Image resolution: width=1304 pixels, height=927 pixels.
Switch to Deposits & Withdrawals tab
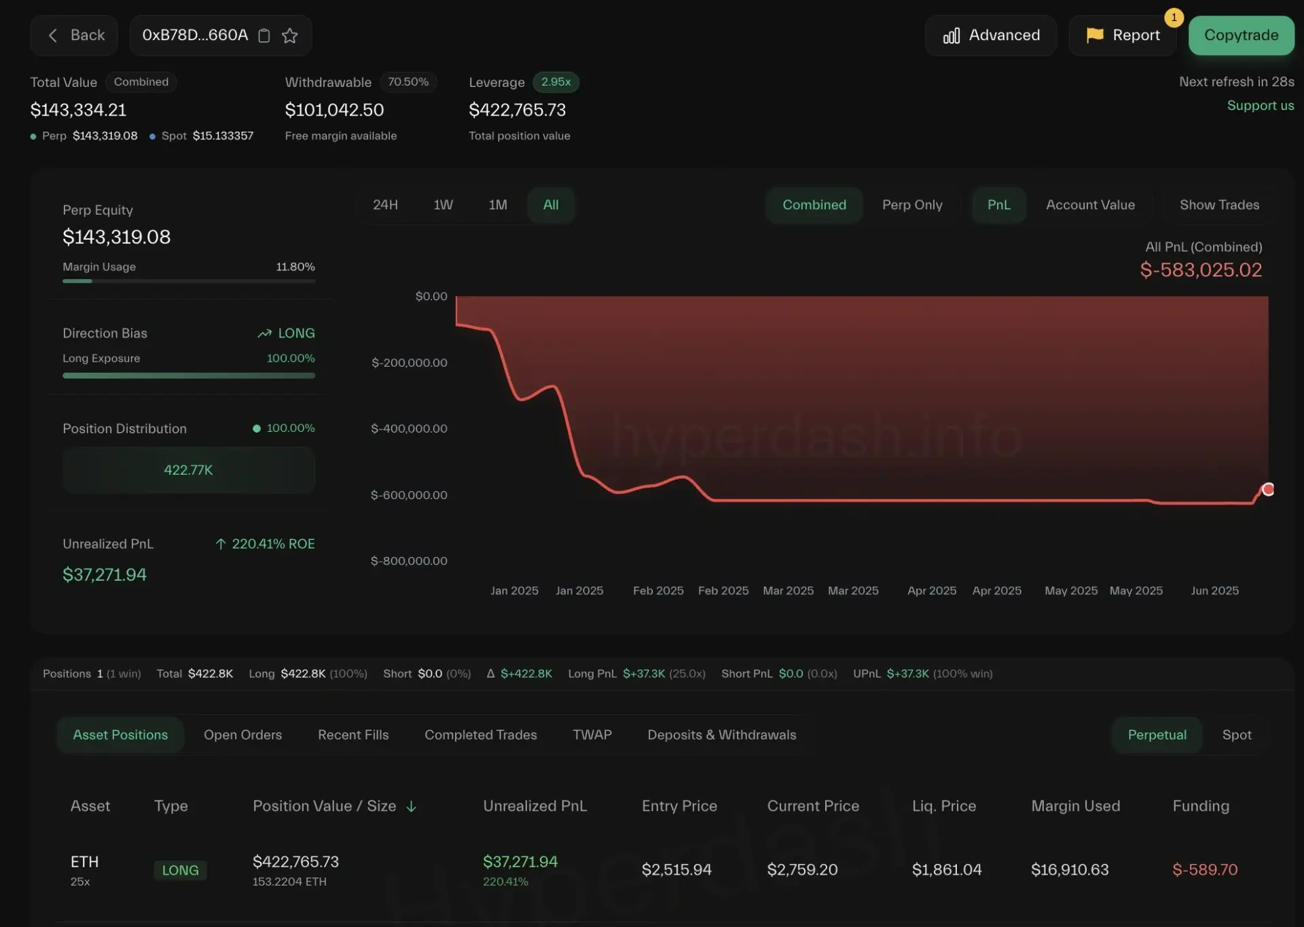tap(721, 735)
